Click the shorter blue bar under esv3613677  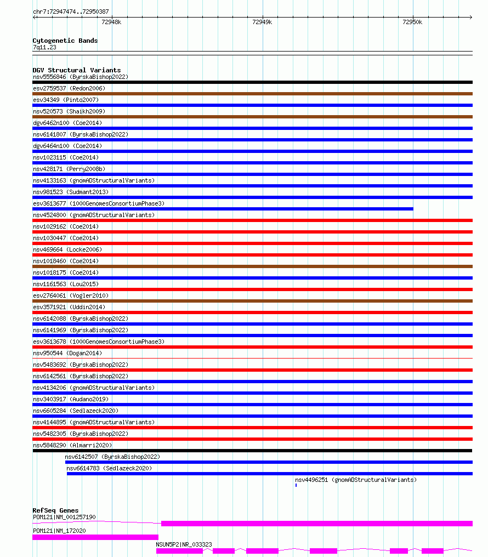tap(223, 209)
